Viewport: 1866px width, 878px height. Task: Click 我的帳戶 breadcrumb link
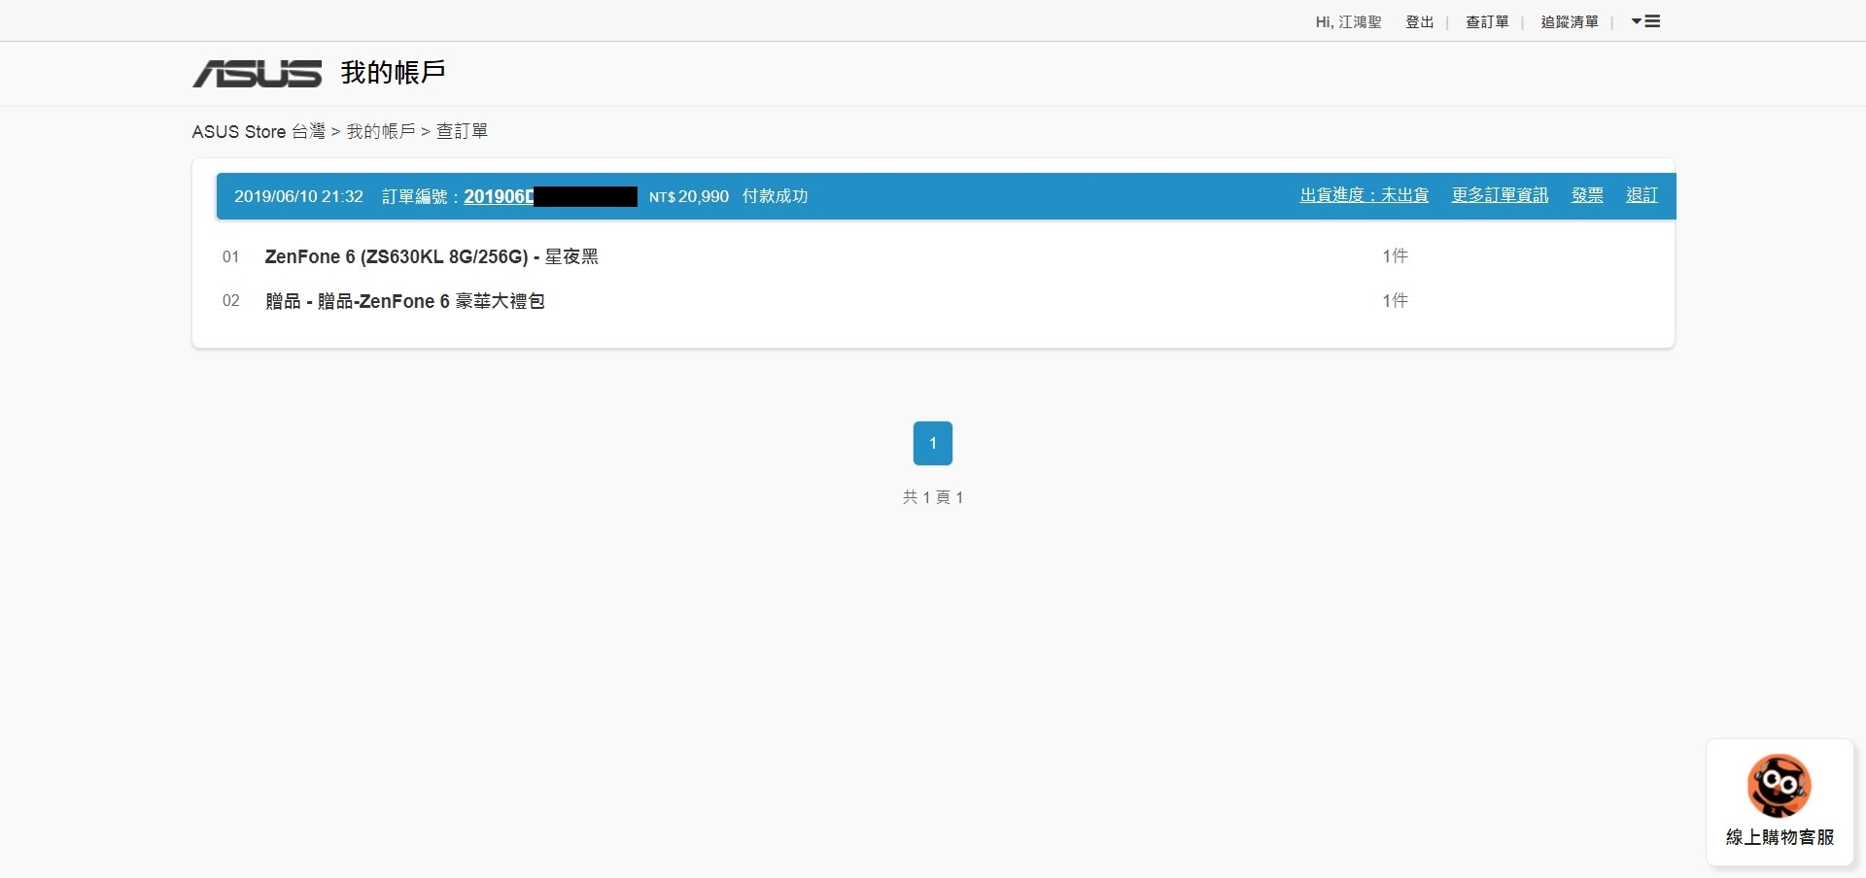coord(381,131)
